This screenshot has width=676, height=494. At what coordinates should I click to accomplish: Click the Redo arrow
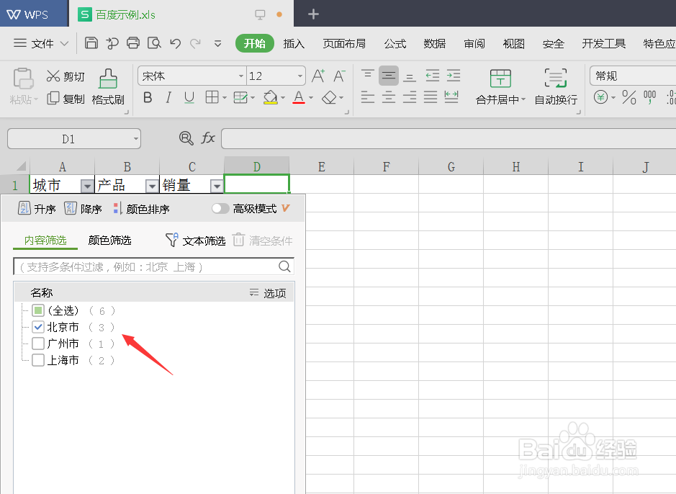(196, 43)
